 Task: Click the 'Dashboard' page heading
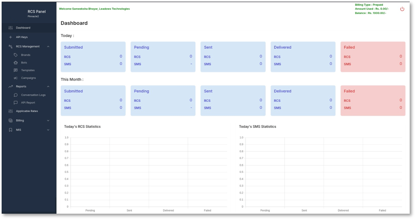click(74, 23)
